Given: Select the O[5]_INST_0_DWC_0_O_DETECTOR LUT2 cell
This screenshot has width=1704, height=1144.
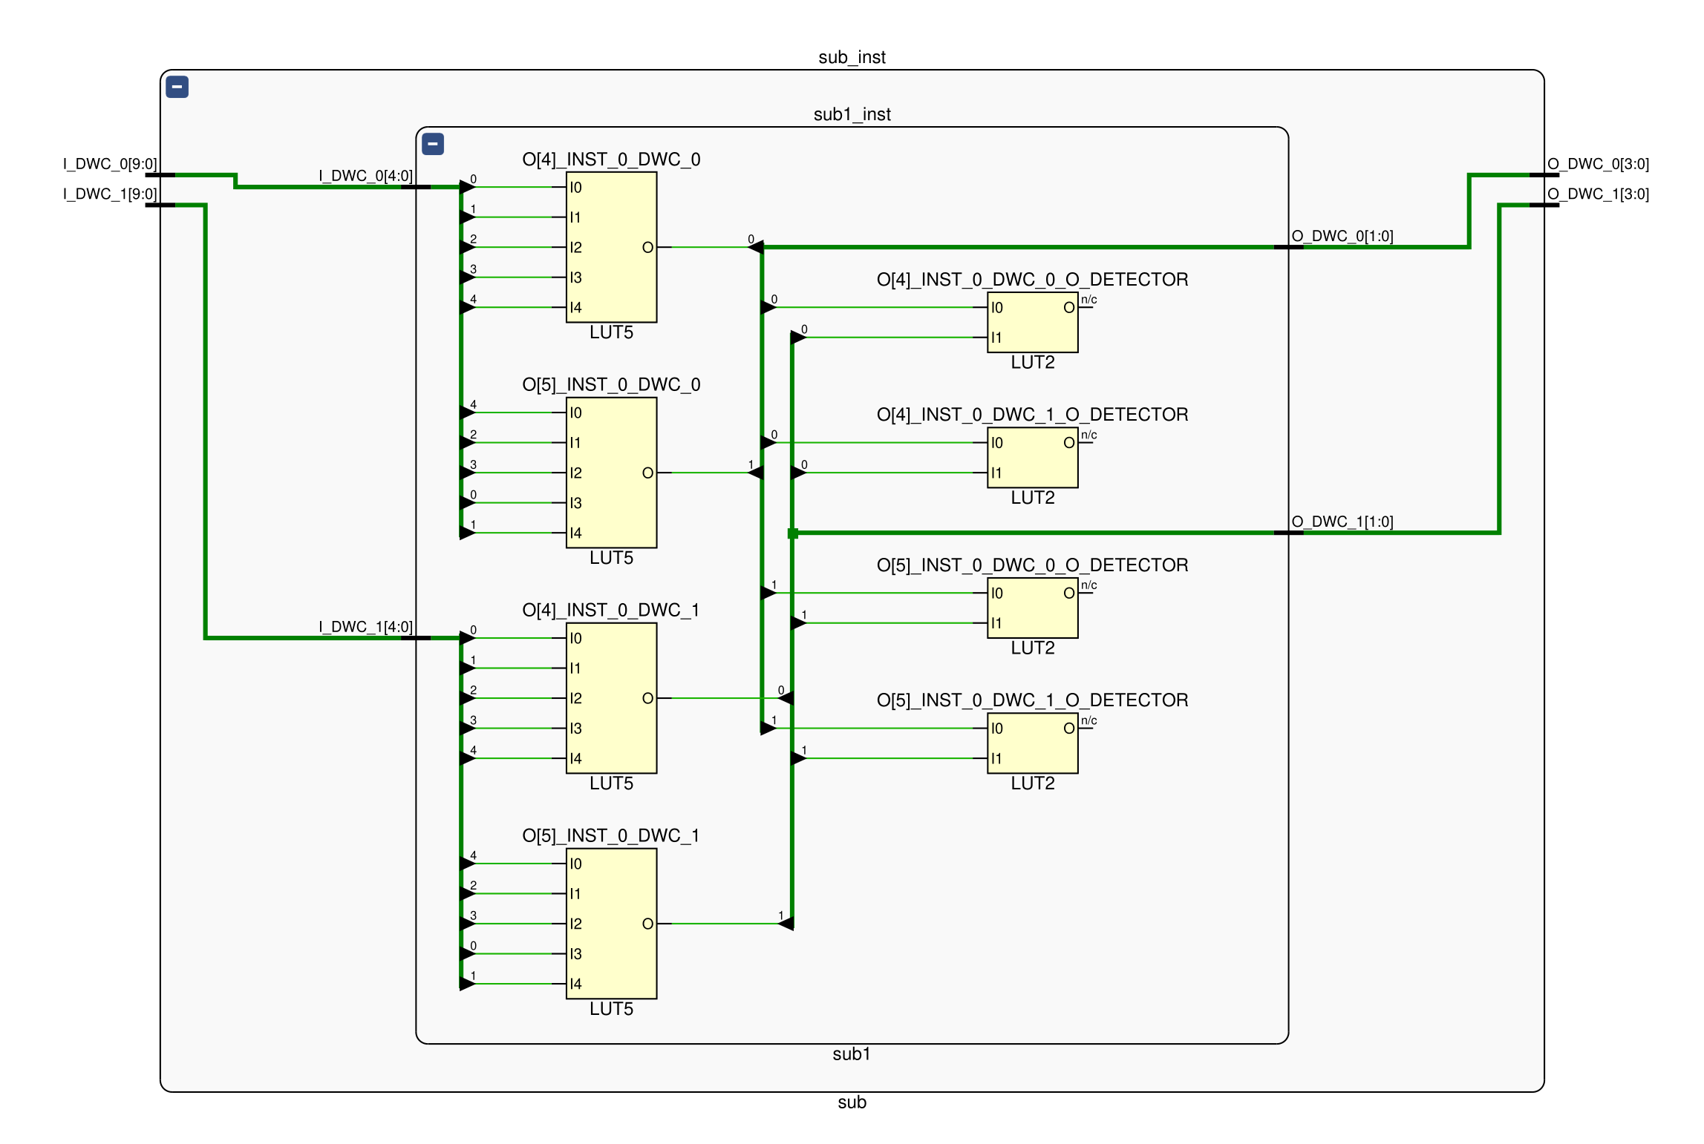Looking at the screenshot, I should point(1032,608).
